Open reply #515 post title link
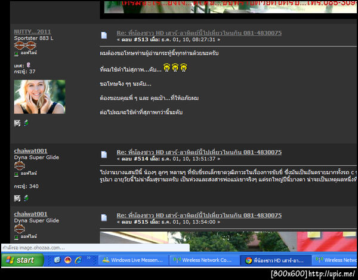This screenshot has width=358, height=280. pyautogui.click(x=199, y=216)
